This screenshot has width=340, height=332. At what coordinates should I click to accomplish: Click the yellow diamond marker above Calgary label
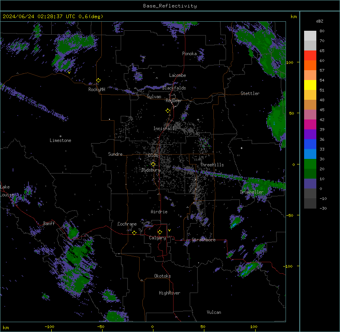pos(160,232)
